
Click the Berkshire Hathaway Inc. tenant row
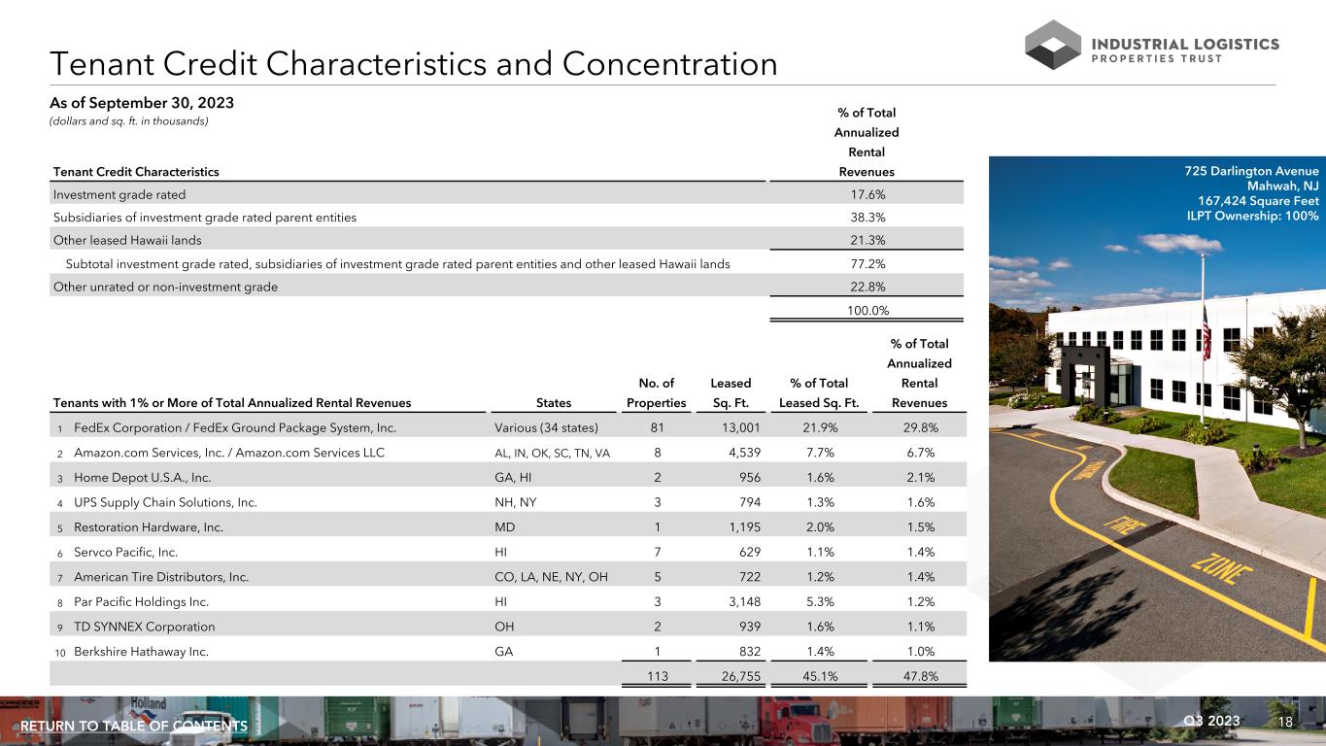141,652
